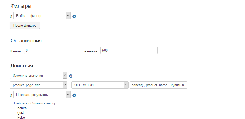The height and width of the screenshot is (119, 245).
Task: Click the 'Действия' section heading
Action: (x=22, y=66)
